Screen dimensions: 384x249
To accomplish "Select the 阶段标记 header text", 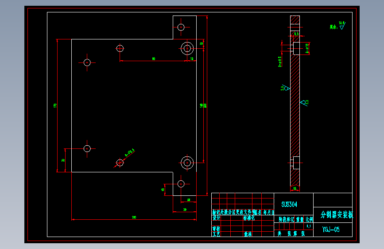I will (286, 219).
